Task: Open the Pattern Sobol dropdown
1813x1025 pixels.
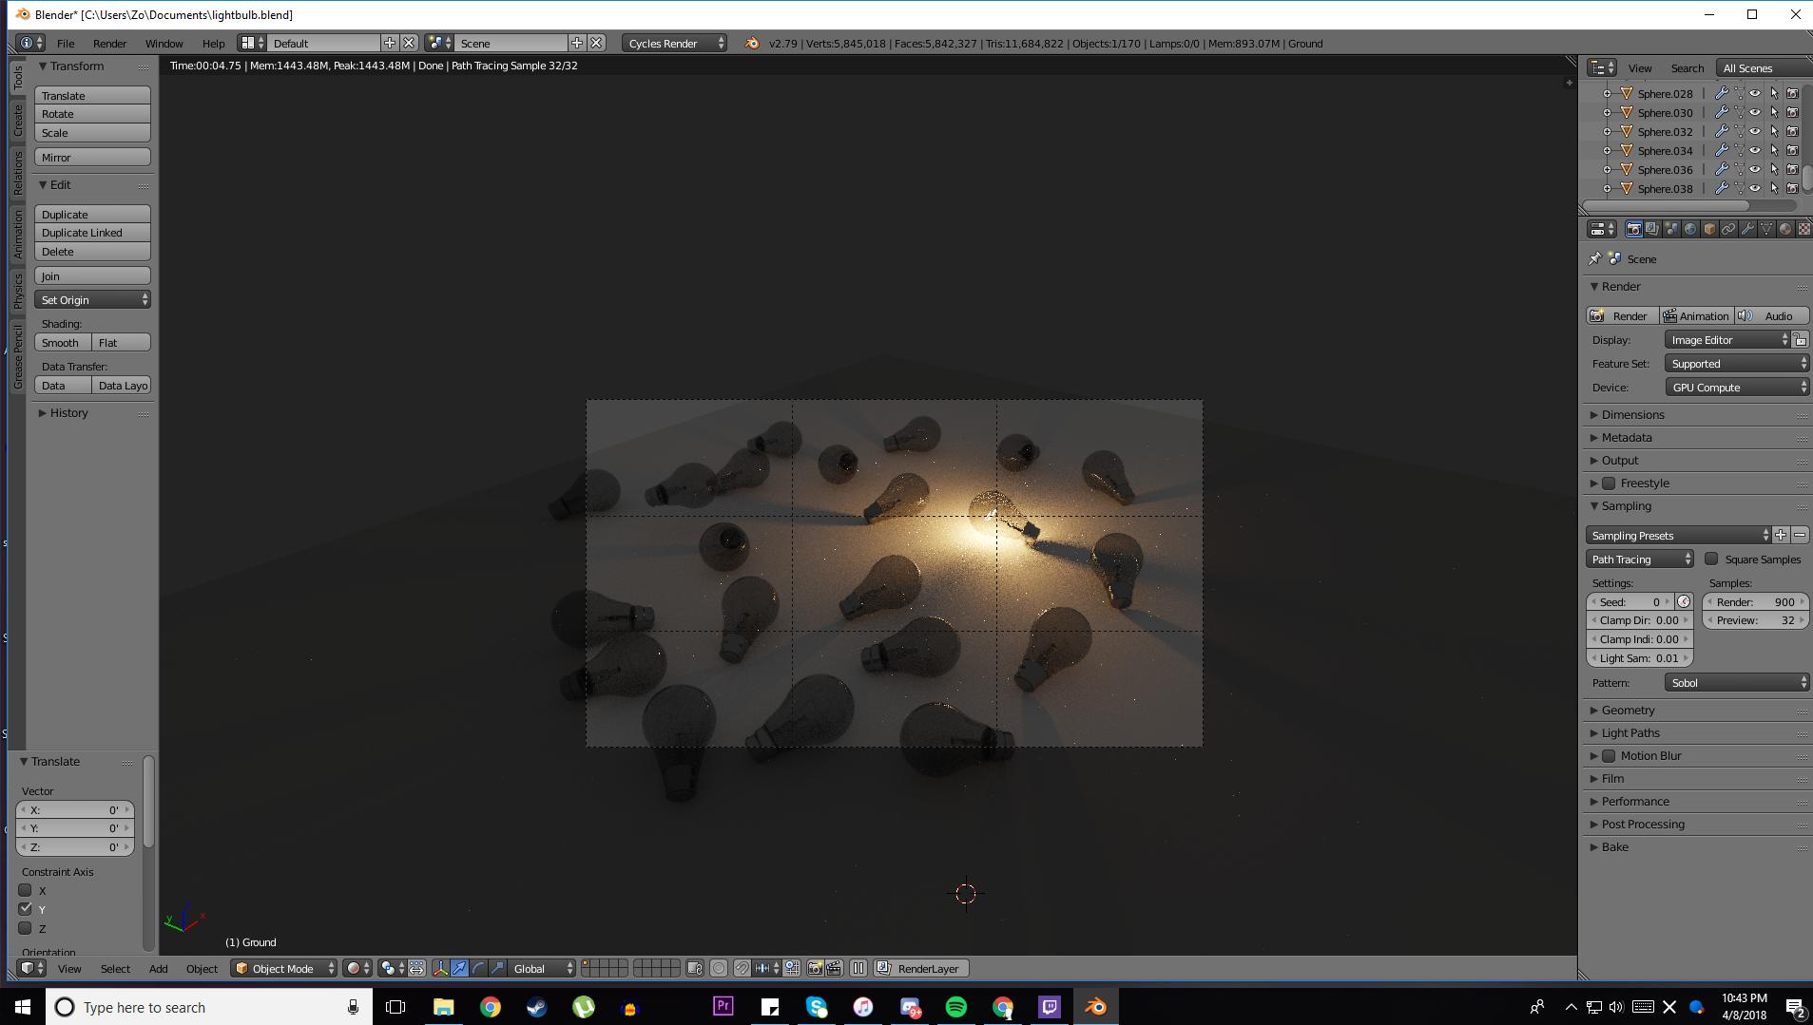Action: pos(1737,682)
